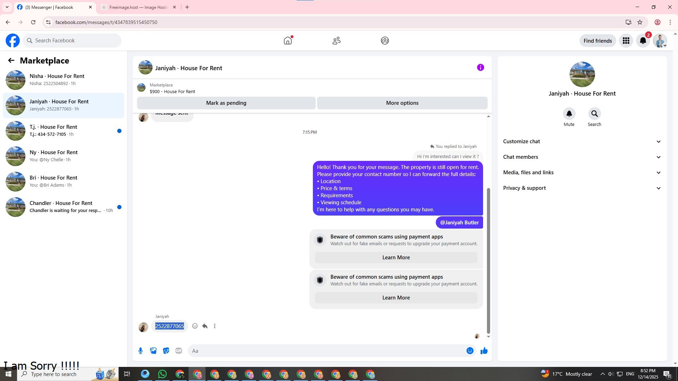The image size is (678, 381).
Task: Open the sticker picker icon
Action: point(166,351)
